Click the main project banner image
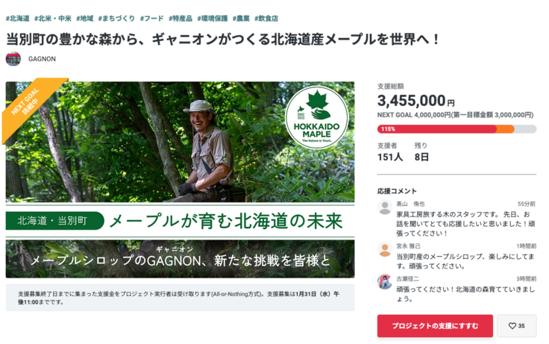549x344 pixels. point(180,179)
